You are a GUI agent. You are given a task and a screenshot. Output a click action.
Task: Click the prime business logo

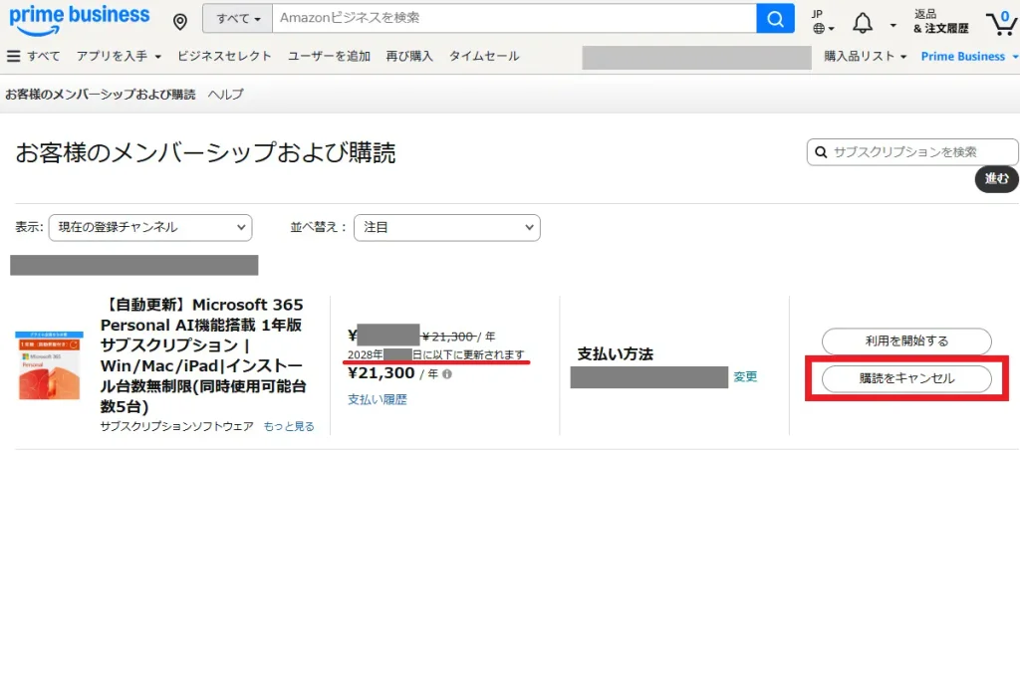[x=79, y=20]
